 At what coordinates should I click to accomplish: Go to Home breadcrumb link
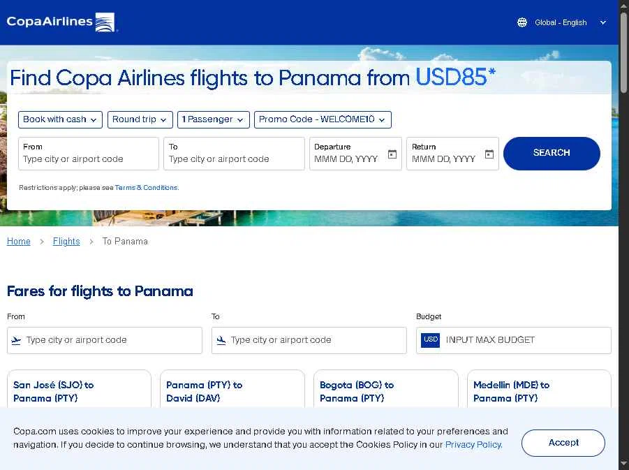click(19, 242)
